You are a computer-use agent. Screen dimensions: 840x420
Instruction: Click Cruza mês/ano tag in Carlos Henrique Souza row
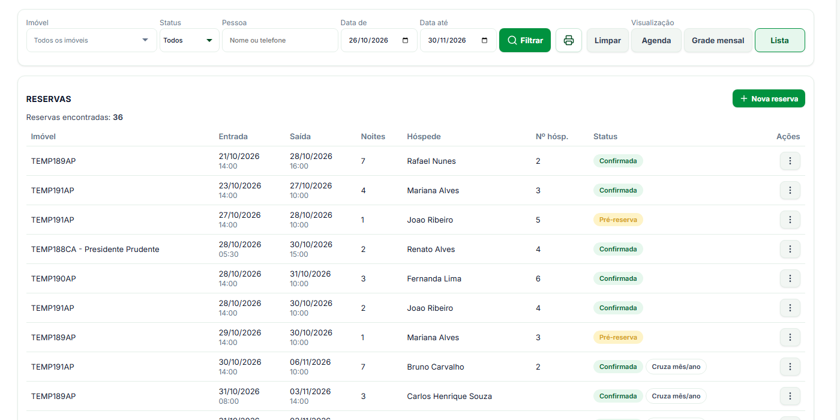click(676, 396)
